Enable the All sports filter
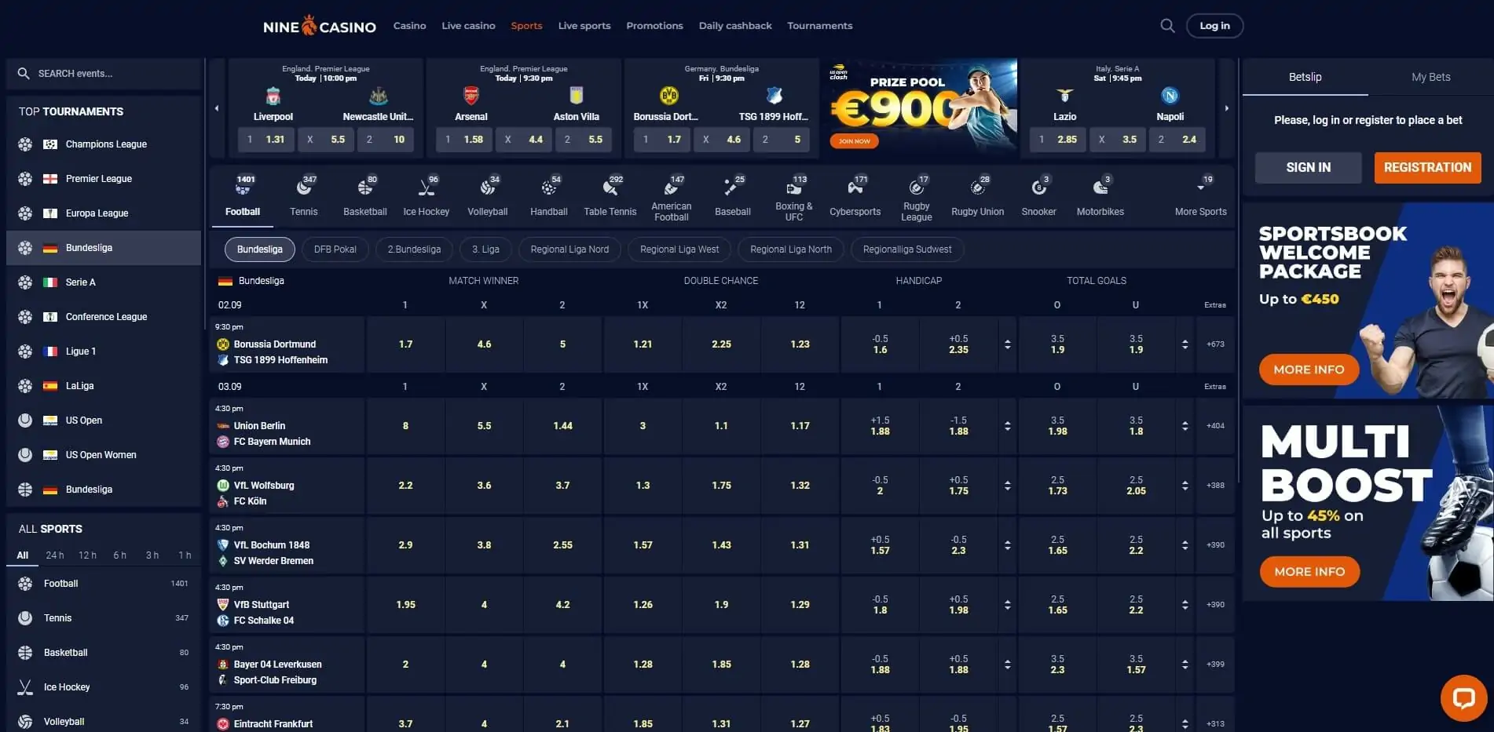The height and width of the screenshot is (732, 1494). [22, 555]
